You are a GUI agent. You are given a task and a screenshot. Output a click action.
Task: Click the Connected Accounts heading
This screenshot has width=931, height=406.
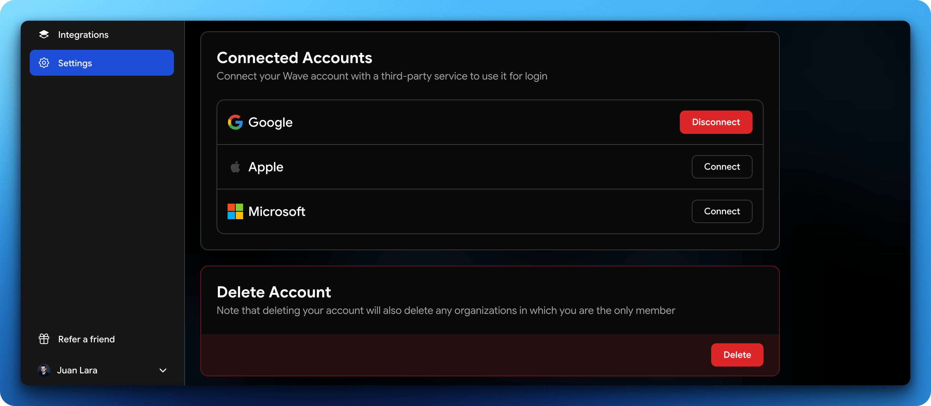294,58
